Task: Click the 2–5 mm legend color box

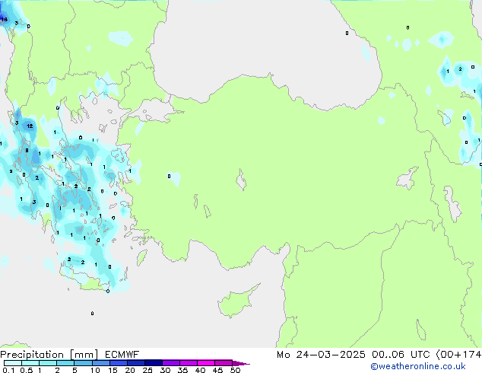Action: coord(65,363)
